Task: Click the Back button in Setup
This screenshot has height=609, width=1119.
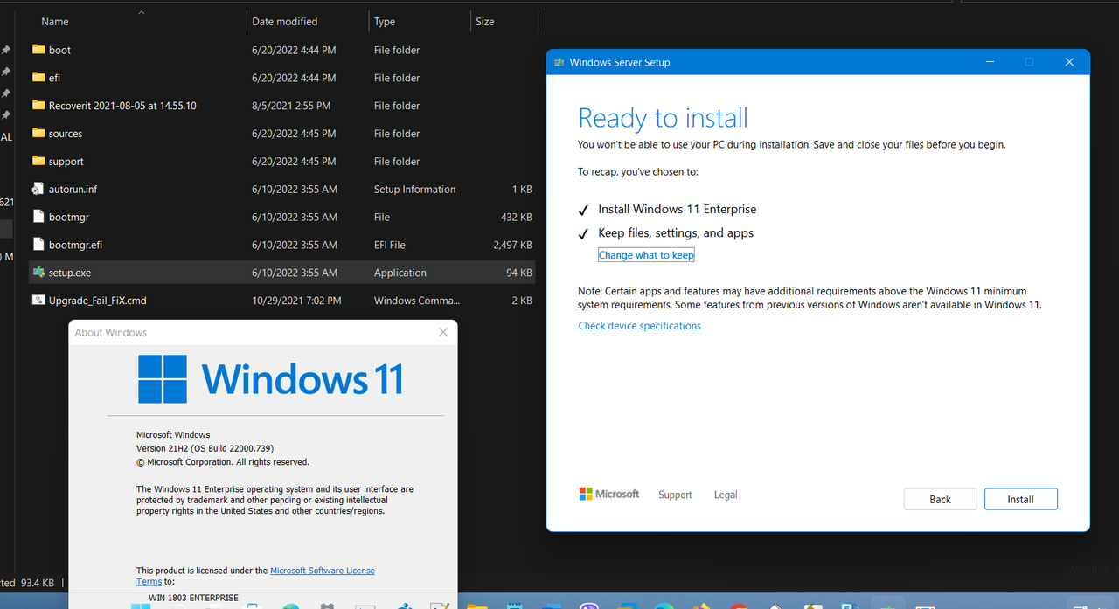Action: pyautogui.click(x=941, y=499)
